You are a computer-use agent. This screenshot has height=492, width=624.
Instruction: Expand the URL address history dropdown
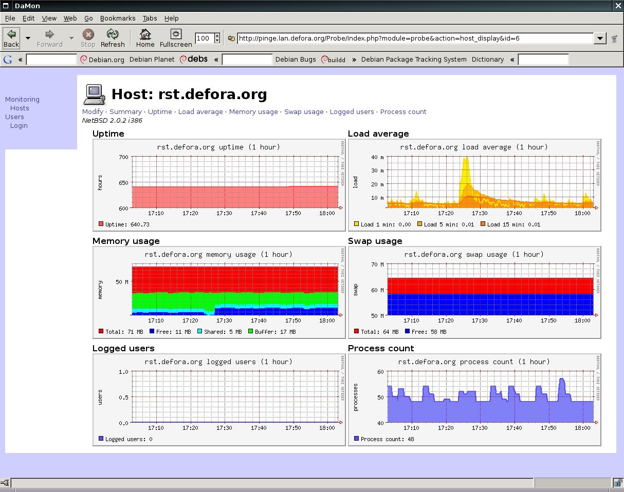tap(600, 39)
